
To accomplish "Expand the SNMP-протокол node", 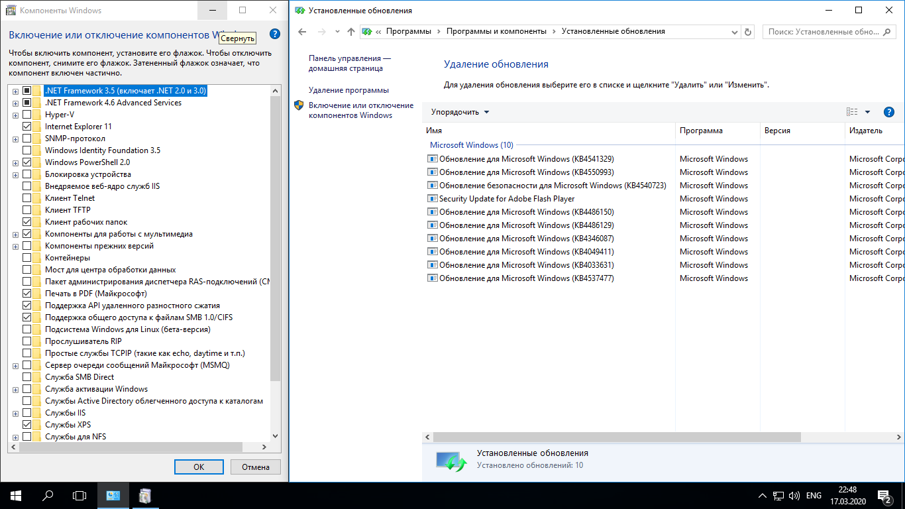I will pyautogui.click(x=15, y=139).
